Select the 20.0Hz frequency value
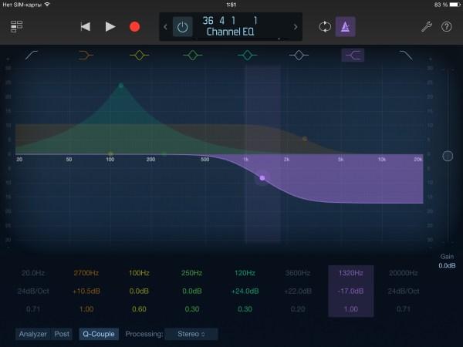The width and height of the screenshot is (463, 347). [33, 273]
